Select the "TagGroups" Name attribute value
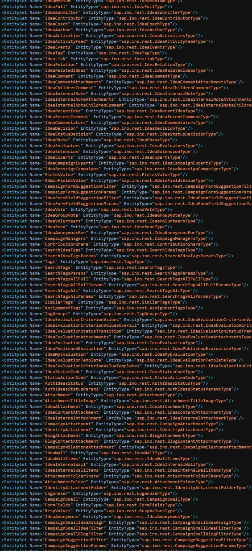This screenshot has height=551, width=252. pyautogui.click(x=57, y=314)
